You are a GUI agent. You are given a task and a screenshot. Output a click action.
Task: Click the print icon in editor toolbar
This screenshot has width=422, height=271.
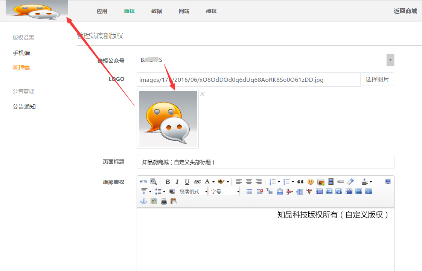click(x=164, y=201)
